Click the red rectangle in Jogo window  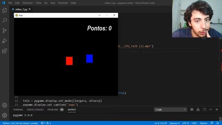click(x=69, y=61)
